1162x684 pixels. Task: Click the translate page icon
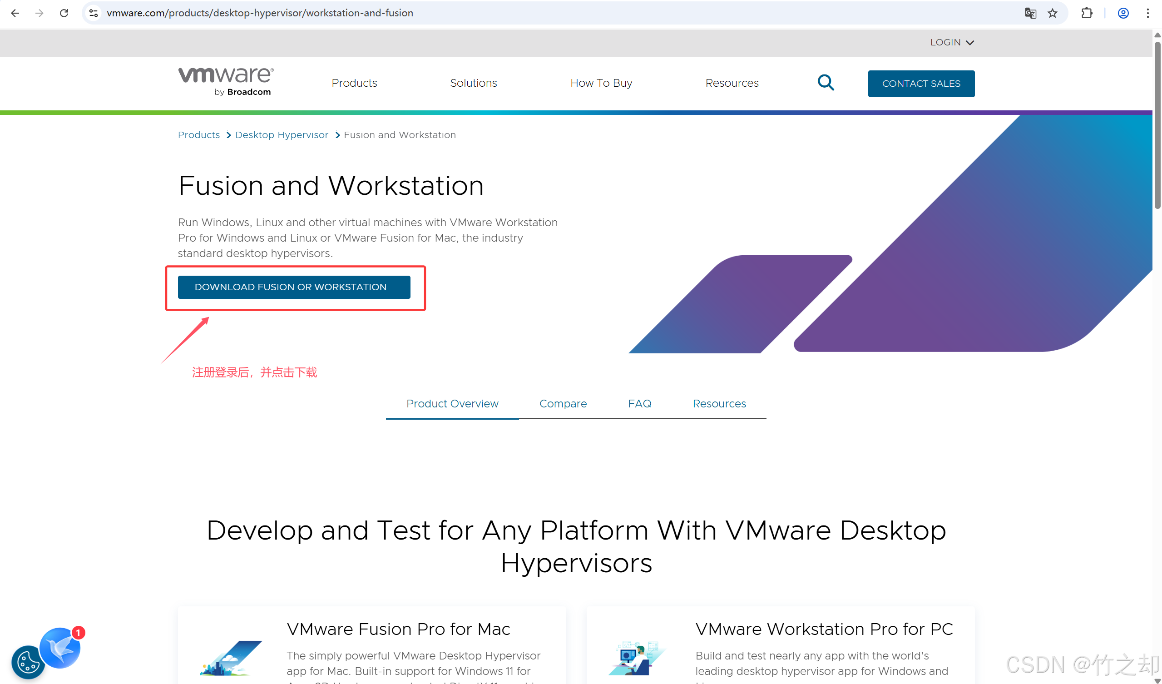1030,13
